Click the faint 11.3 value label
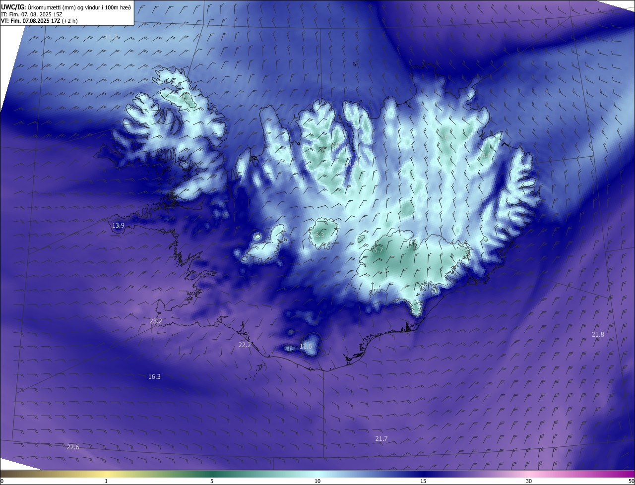This screenshot has height=485, width=635. pos(110,37)
